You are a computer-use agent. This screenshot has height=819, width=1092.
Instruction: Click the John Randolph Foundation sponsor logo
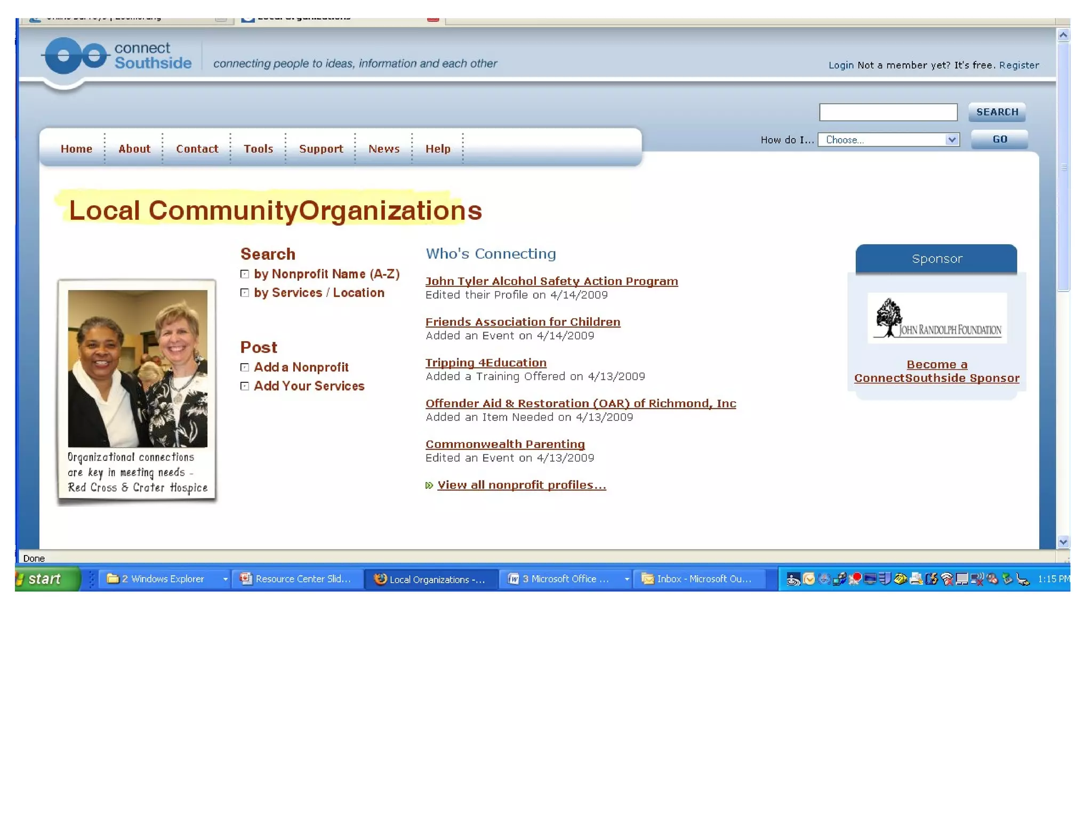(x=937, y=318)
